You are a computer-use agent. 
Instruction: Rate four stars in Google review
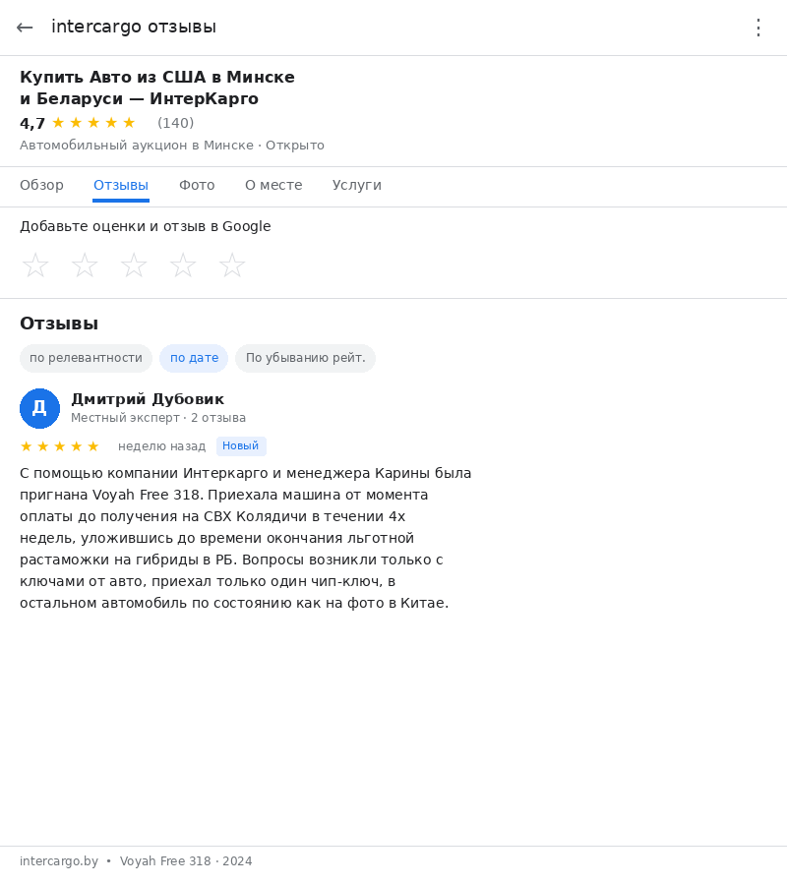pos(183,265)
